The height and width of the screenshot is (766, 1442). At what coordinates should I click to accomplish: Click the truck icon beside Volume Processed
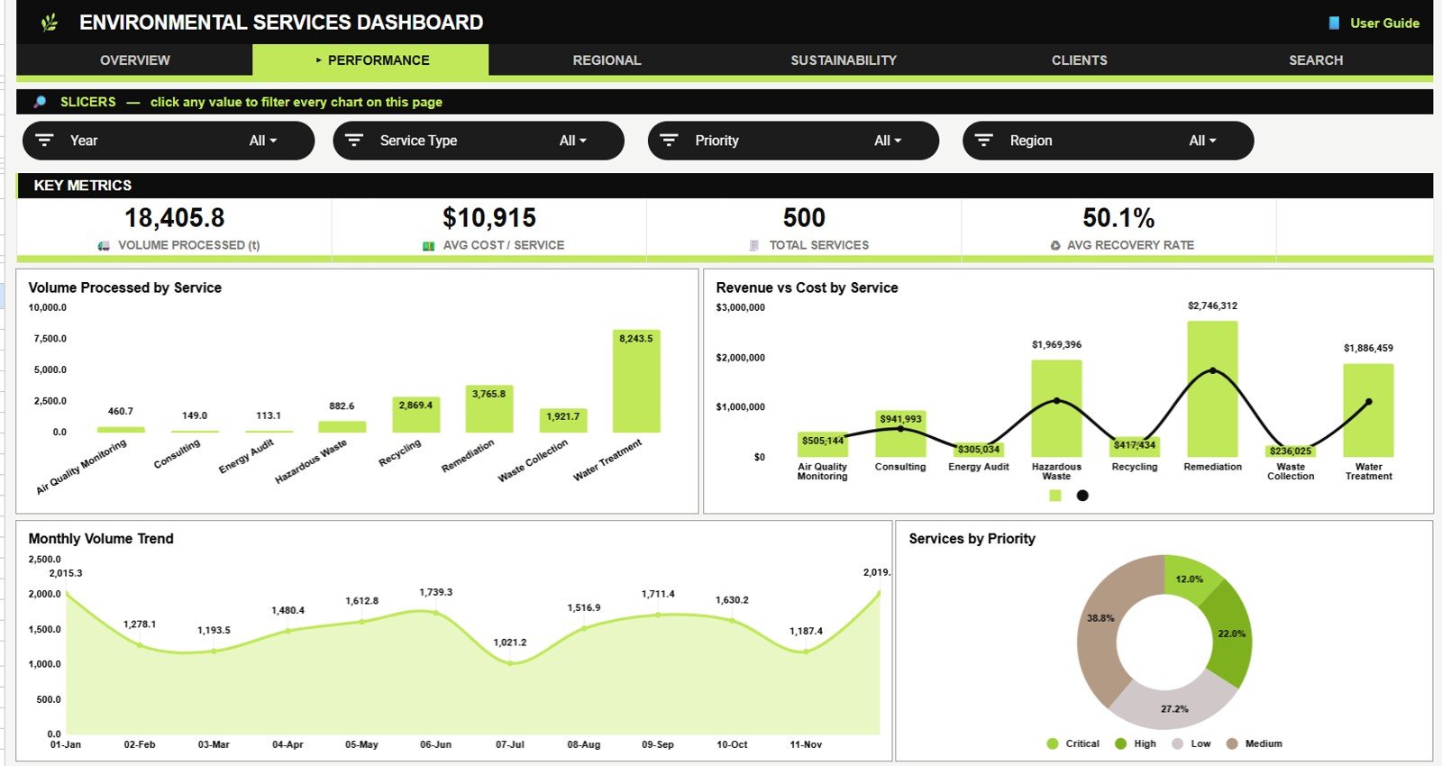(x=105, y=245)
